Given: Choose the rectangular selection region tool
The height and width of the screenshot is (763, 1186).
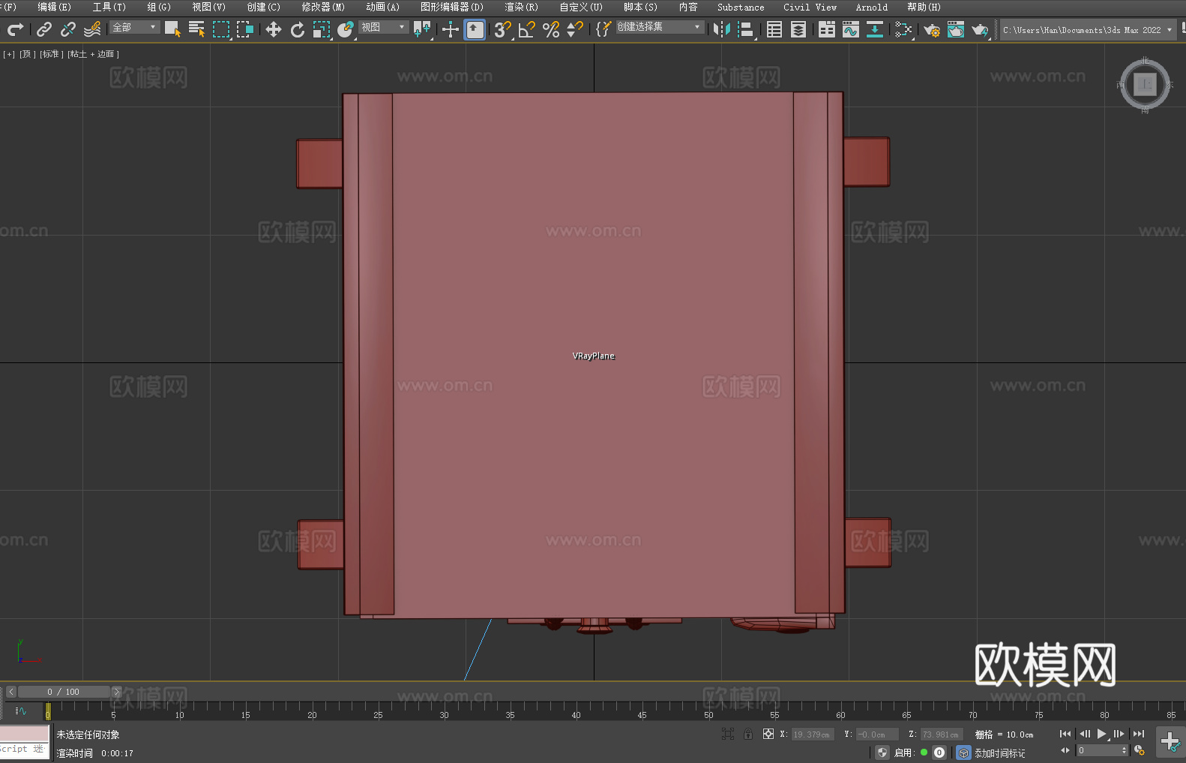Looking at the screenshot, I should coord(221,29).
